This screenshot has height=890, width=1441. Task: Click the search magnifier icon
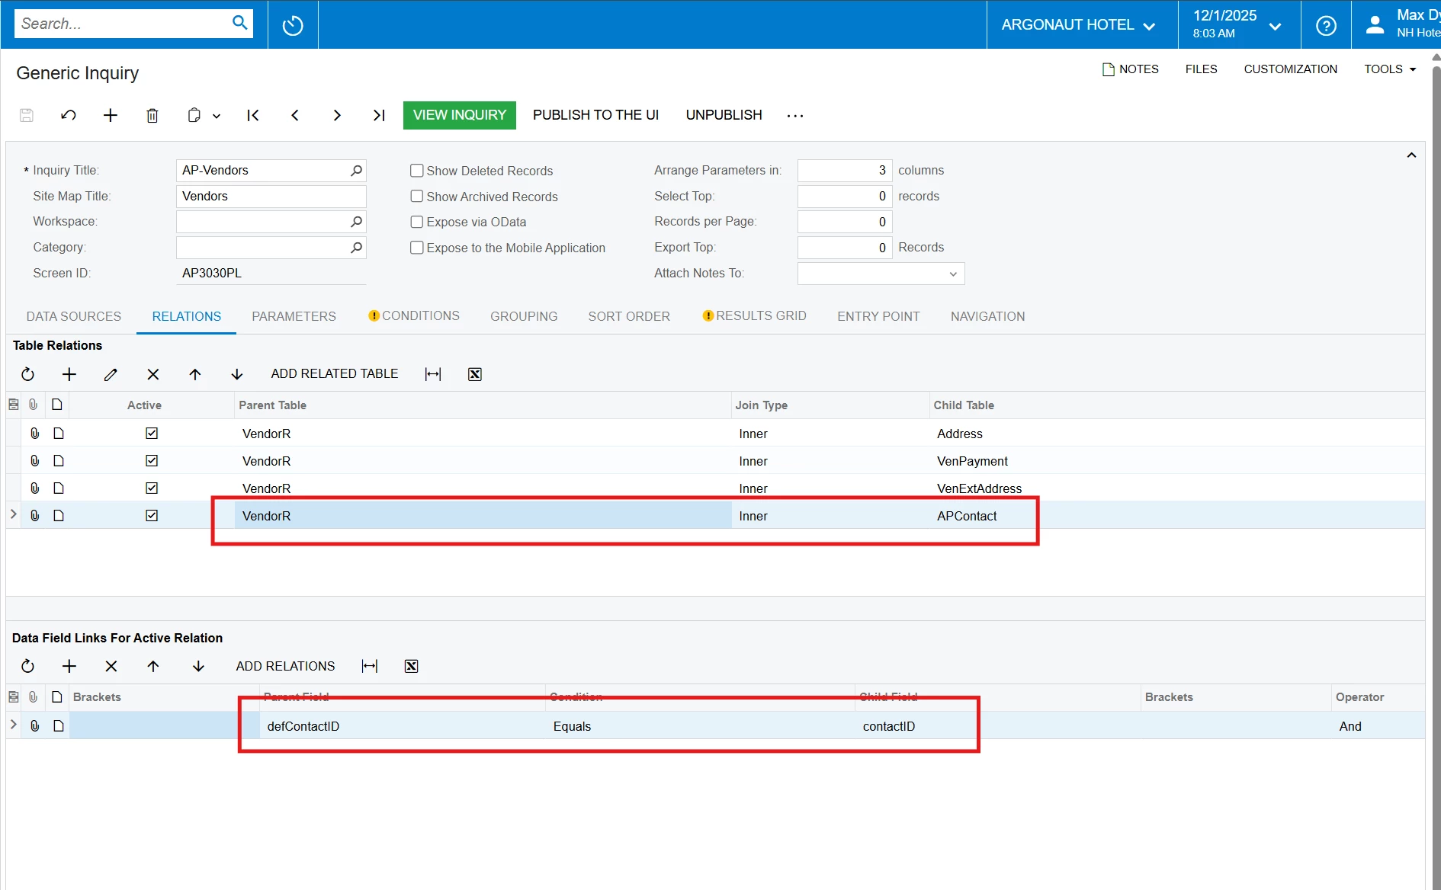tap(239, 23)
